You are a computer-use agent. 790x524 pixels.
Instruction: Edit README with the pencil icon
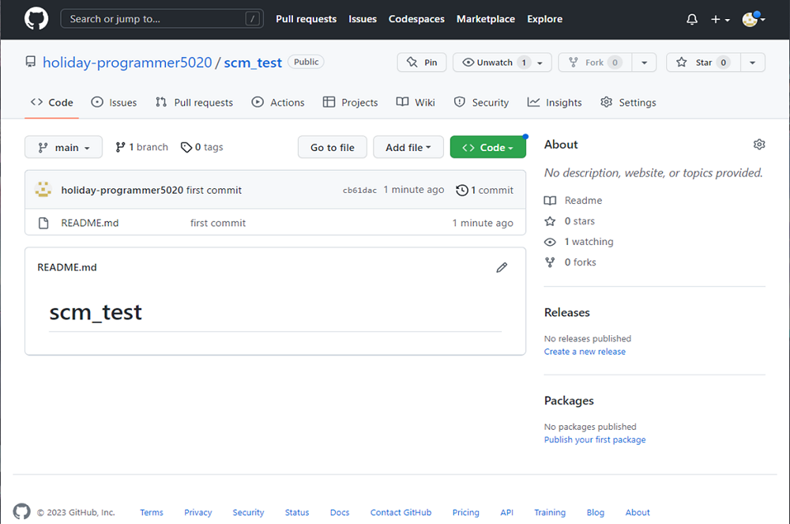pos(502,268)
